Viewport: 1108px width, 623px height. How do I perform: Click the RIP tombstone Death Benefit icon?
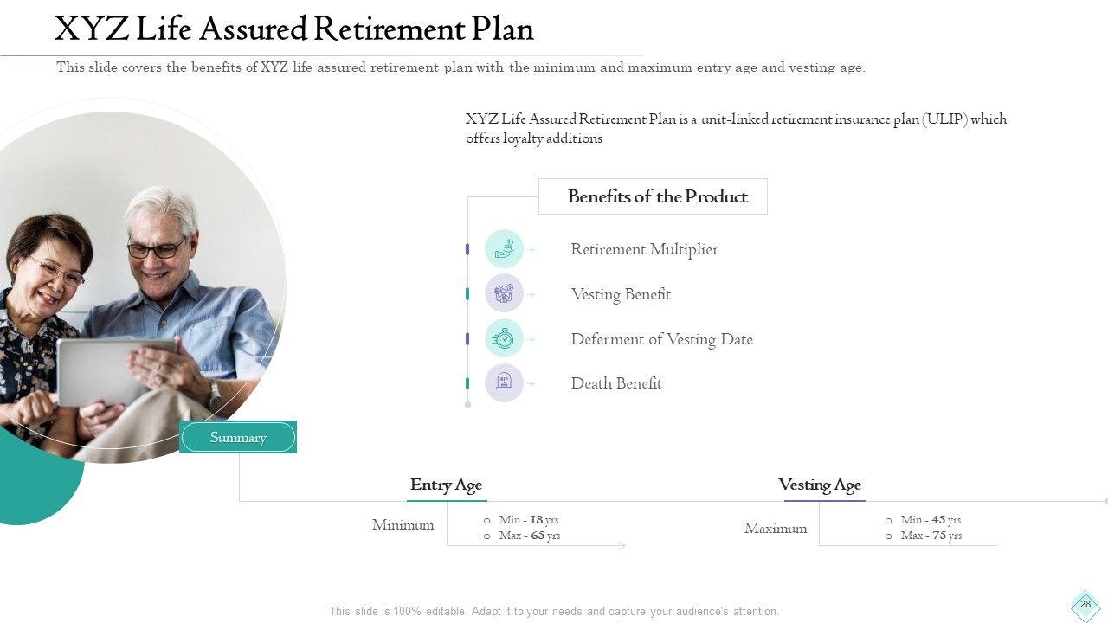coord(504,382)
